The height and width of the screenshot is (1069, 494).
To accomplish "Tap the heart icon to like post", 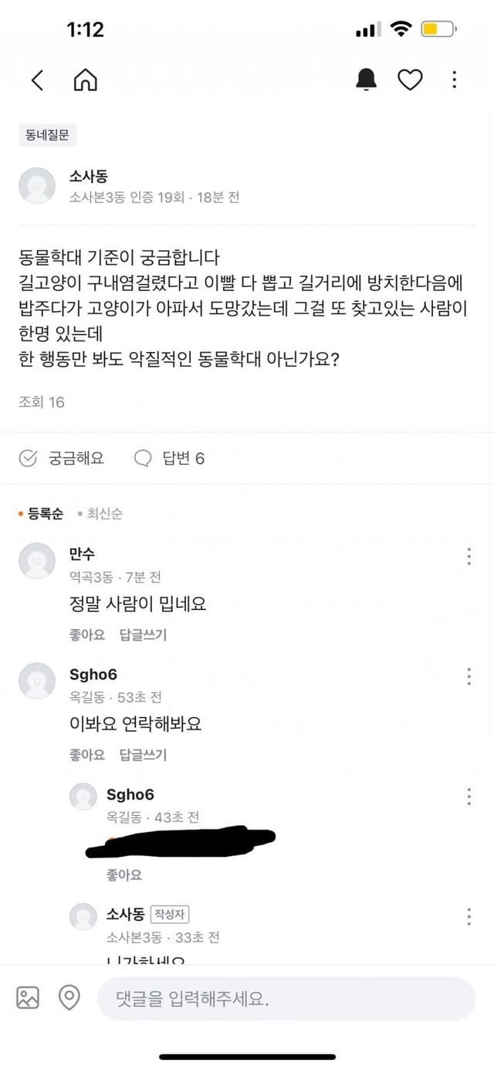I will click(x=410, y=79).
